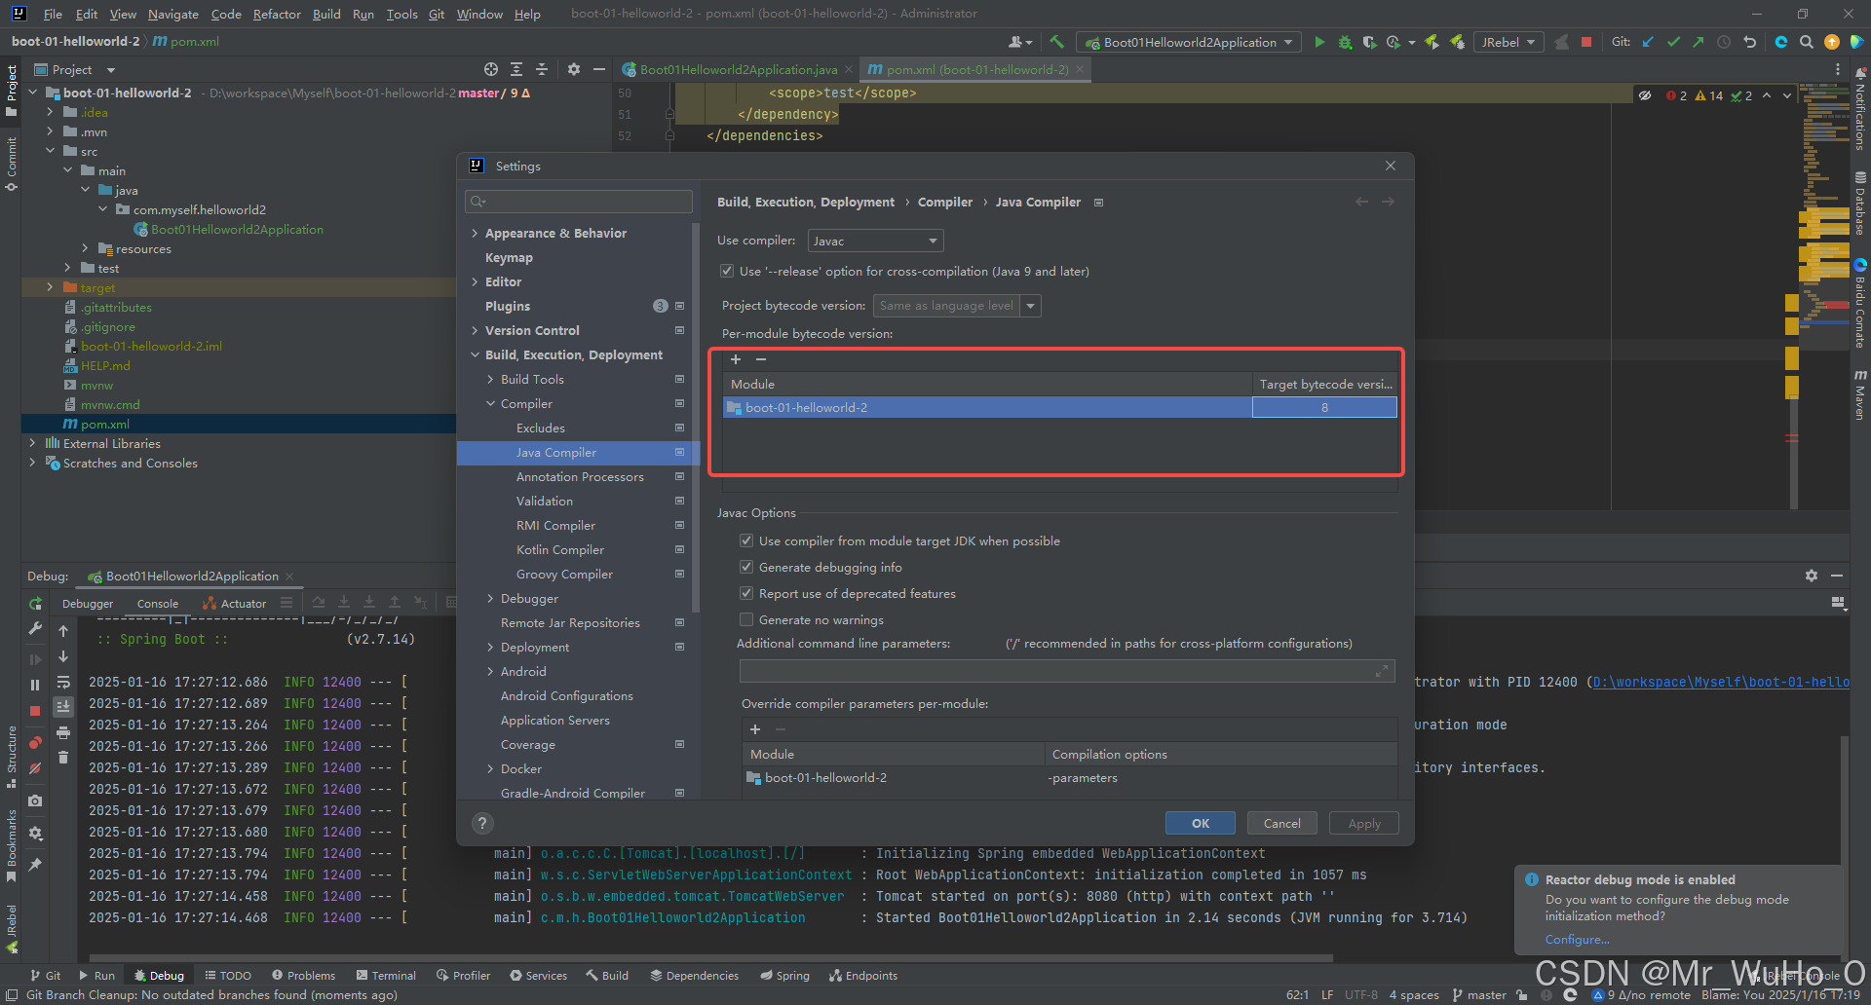Click the Settings search field

pos(579,202)
